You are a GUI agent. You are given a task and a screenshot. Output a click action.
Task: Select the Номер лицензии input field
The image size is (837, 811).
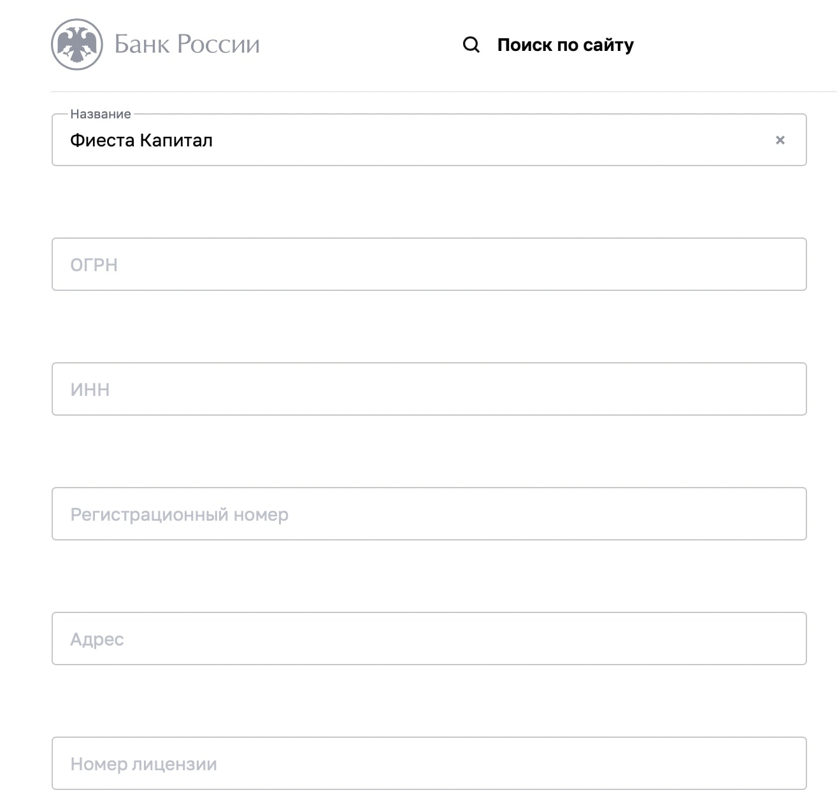click(x=429, y=763)
